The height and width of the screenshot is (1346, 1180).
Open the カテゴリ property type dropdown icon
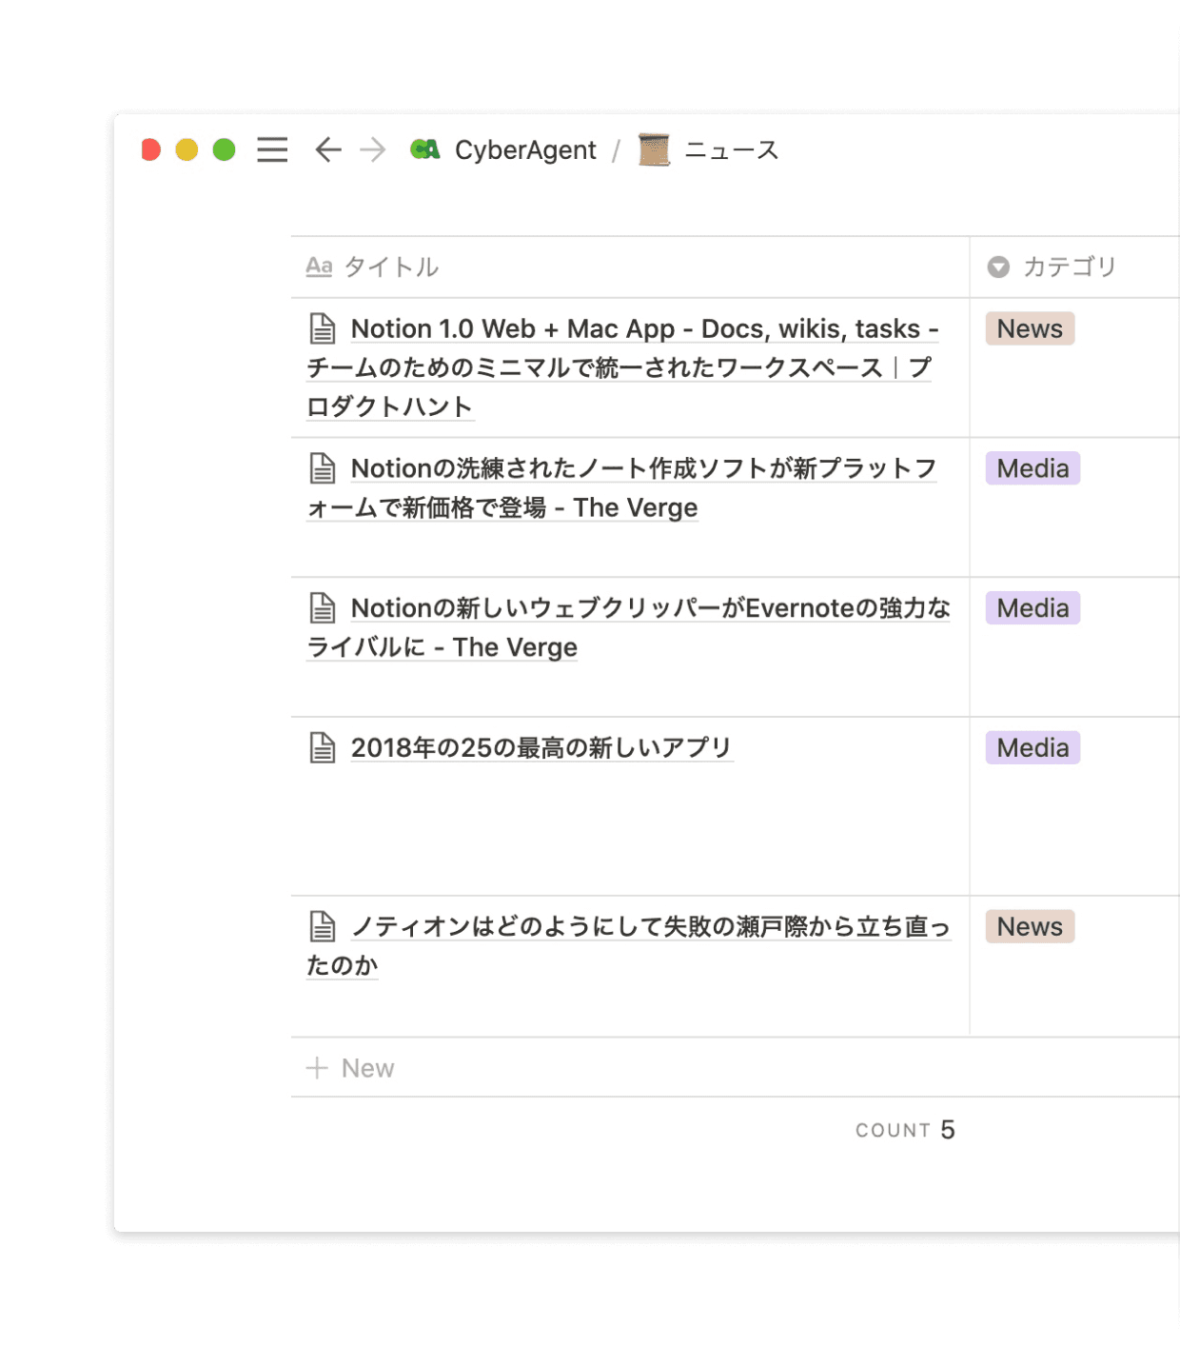point(997,267)
